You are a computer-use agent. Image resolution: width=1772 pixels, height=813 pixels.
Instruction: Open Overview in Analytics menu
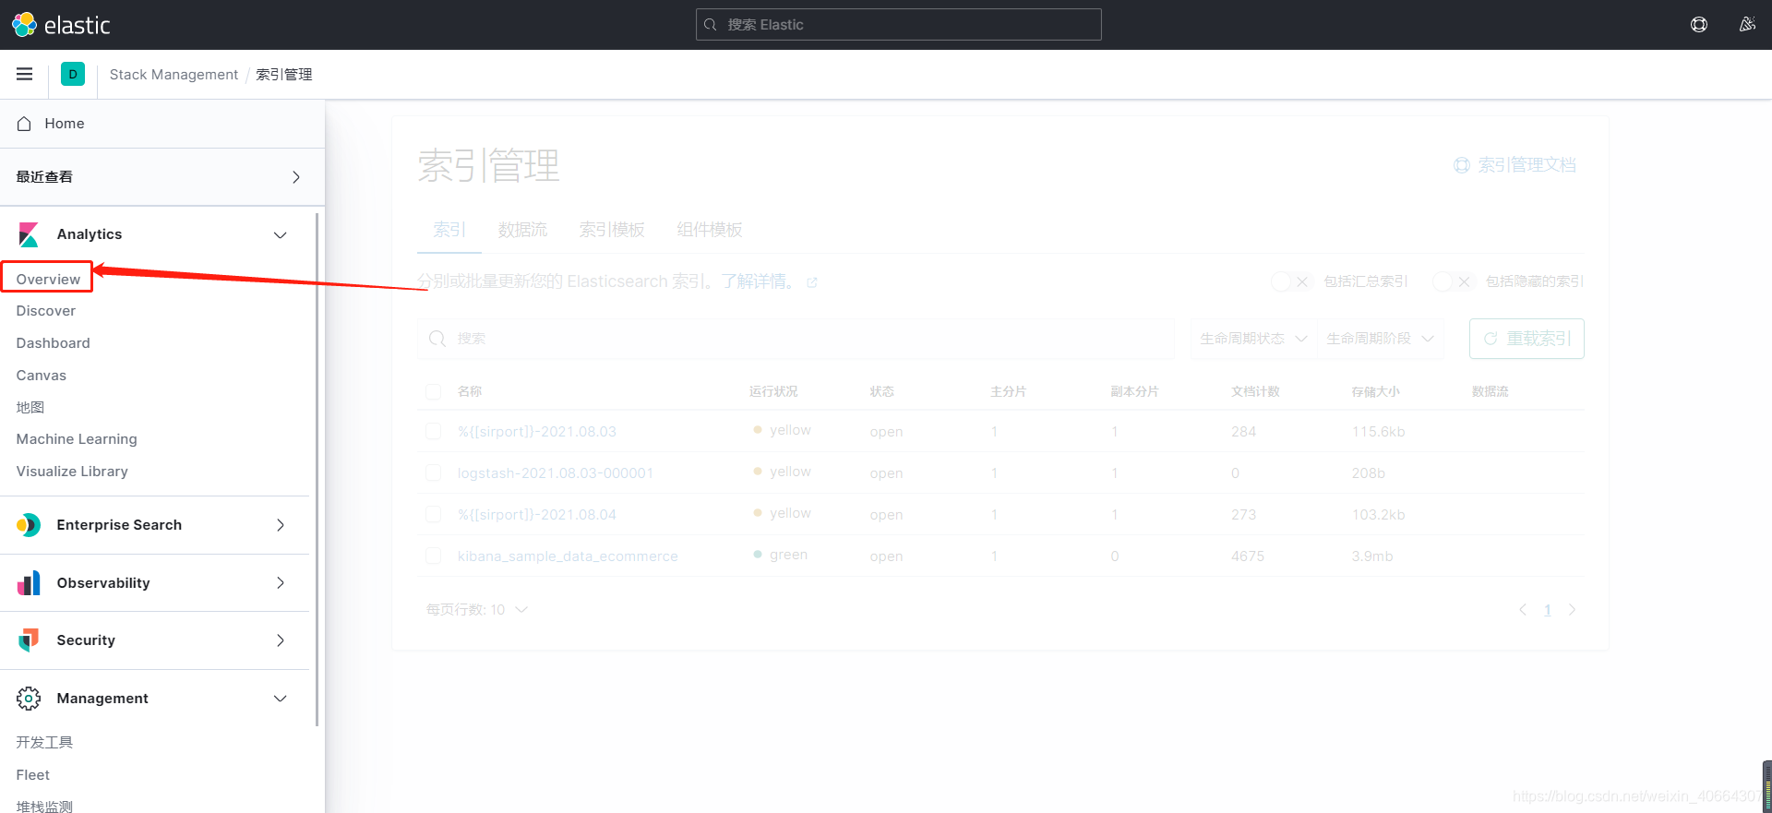tap(48, 280)
